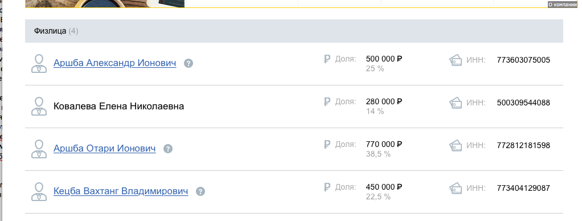Screen dimensions: 582x221
Task: Click ID card icon next to ИНН 773603075005
Action: 456,60
